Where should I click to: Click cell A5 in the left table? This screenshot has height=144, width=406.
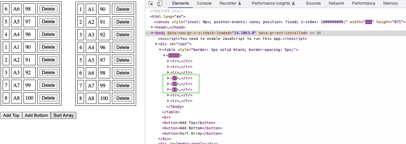click(16, 21)
